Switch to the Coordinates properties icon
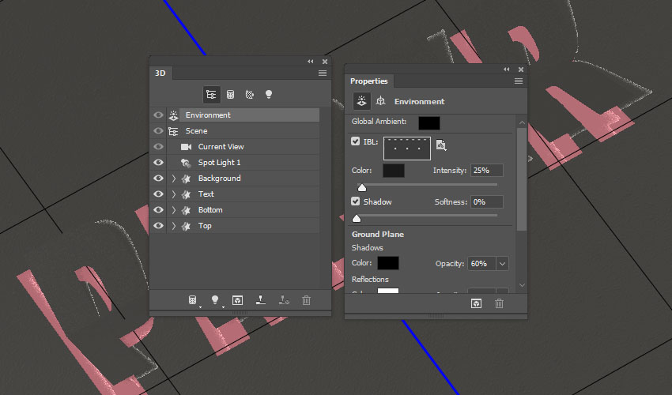 380,101
